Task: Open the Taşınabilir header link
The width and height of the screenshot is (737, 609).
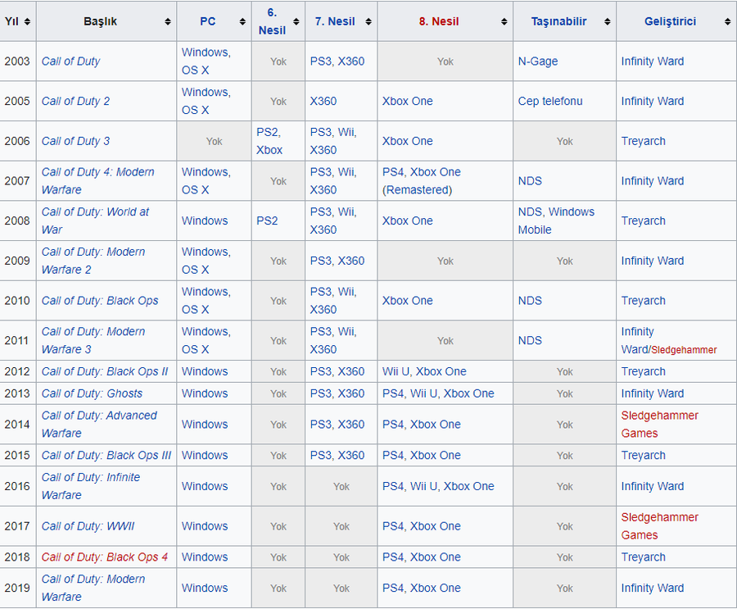Action: point(558,21)
